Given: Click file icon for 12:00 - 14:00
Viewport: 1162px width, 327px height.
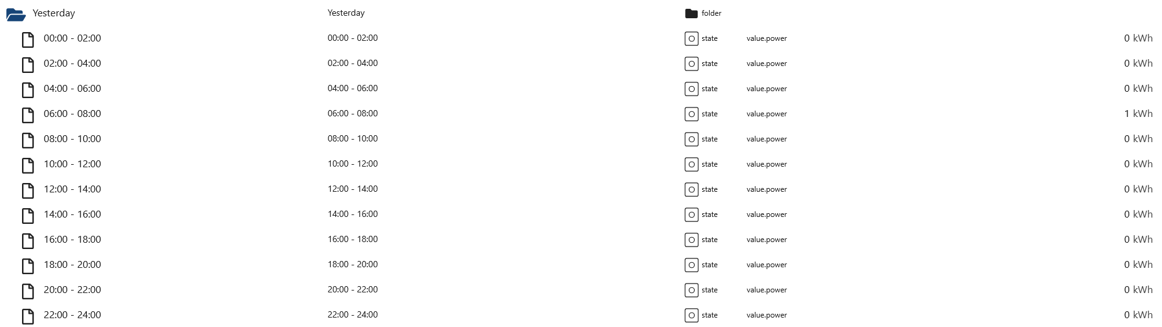Looking at the screenshot, I should [28, 191].
